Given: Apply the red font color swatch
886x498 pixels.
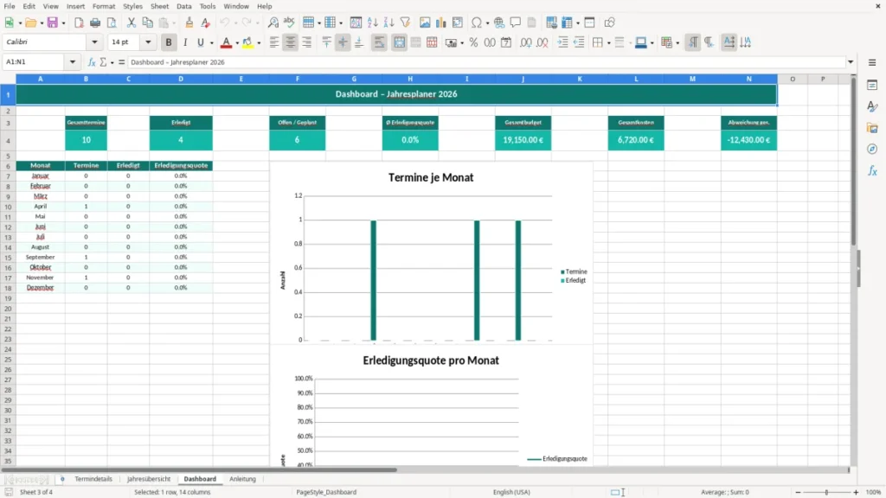Looking at the screenshot, I should 226,42.
